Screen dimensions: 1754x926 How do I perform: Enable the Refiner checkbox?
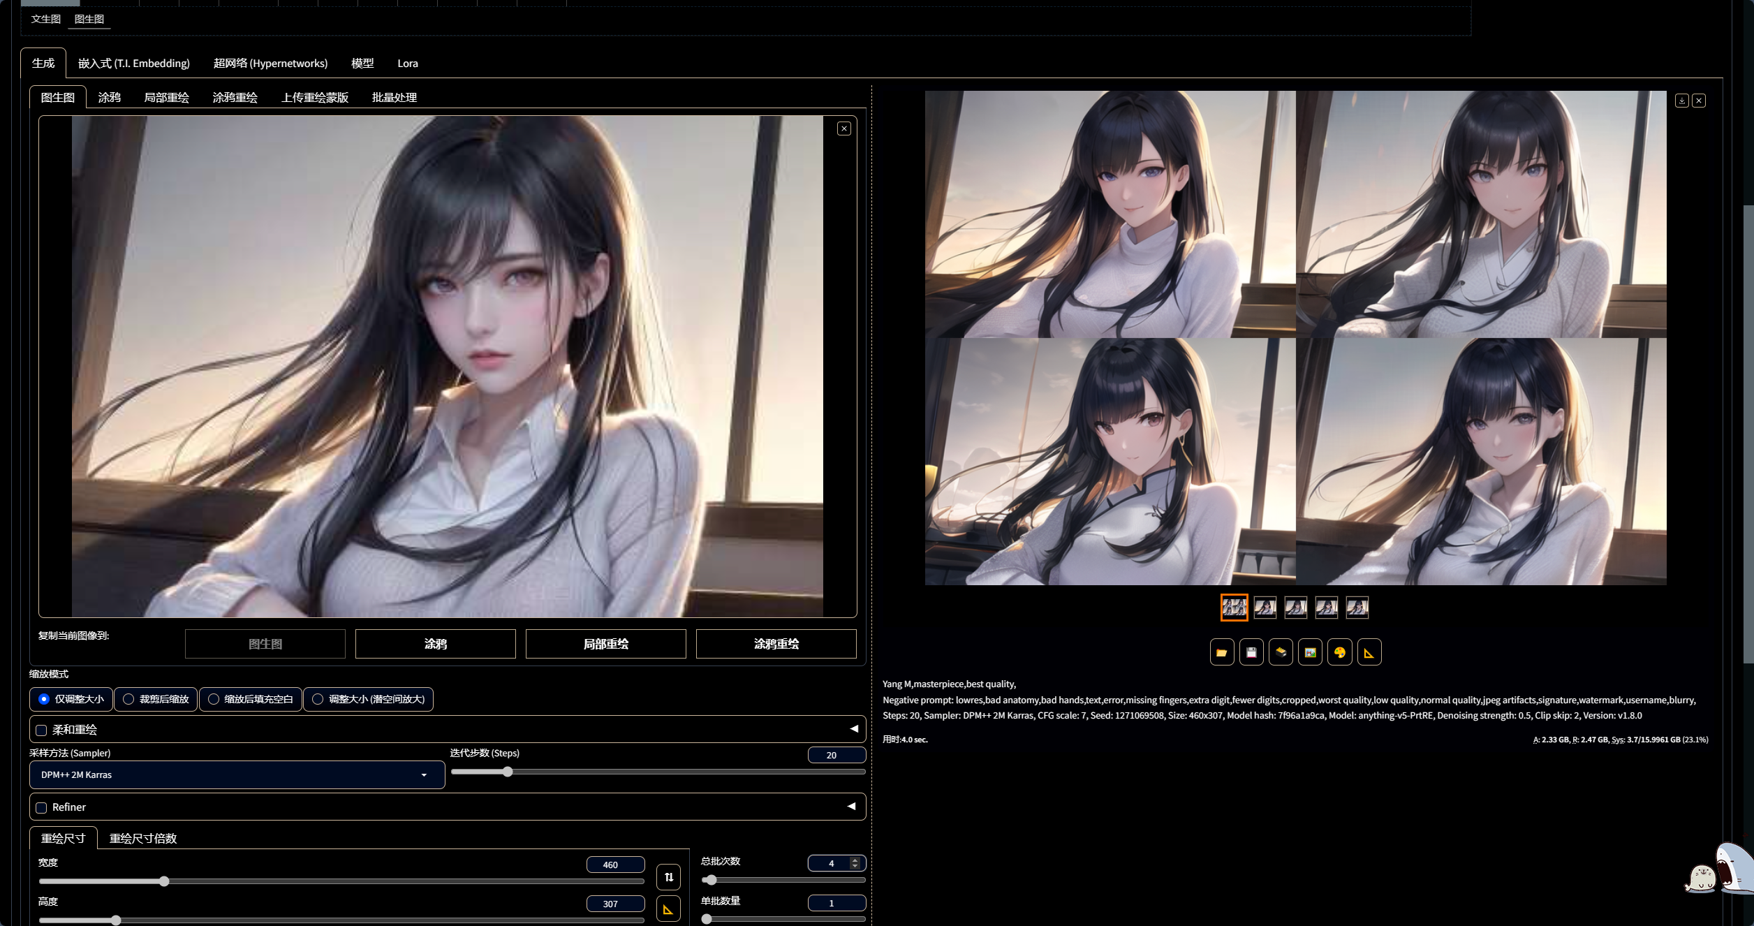(42, 808)
